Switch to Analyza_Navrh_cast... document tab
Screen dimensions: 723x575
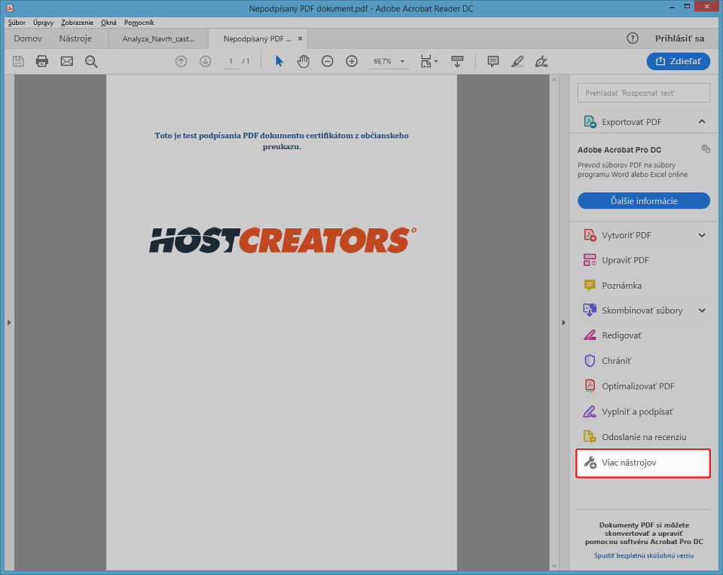click(158, 38)
